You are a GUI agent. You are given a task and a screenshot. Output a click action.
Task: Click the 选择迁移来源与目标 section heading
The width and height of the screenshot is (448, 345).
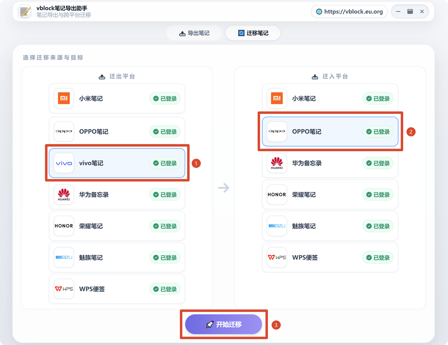[x=53, y=58]
